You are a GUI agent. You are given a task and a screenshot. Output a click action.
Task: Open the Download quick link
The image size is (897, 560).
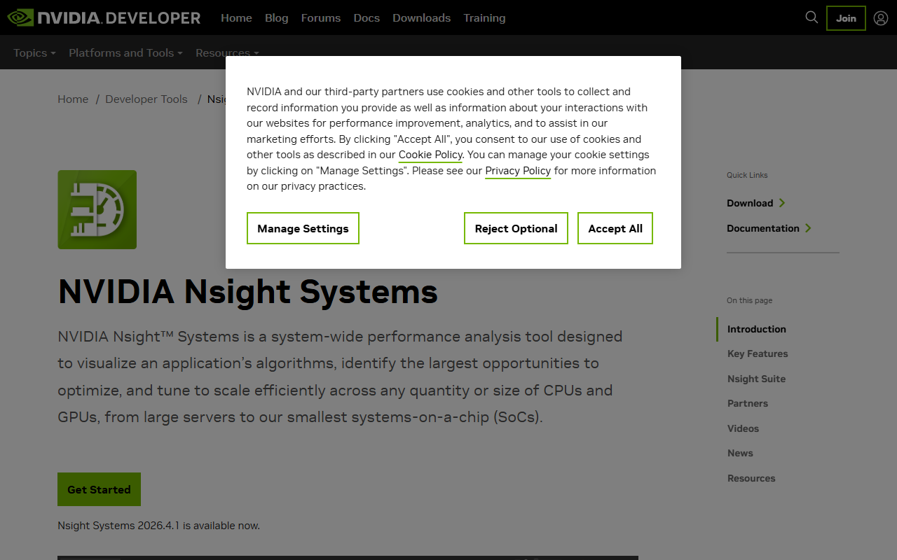[x=756, y=203]
